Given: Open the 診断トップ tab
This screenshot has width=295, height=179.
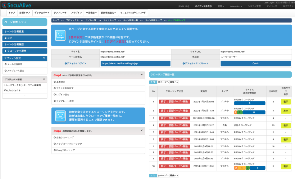Looking at the screenshot, I should tap(25, 13).
